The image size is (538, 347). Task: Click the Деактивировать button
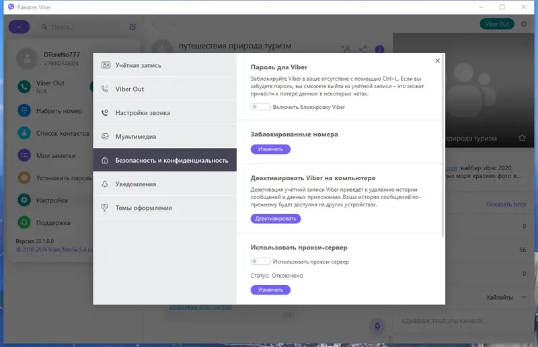coord(276,219)
